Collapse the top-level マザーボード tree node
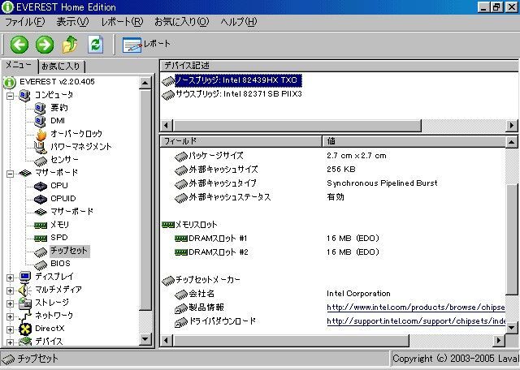Image resolution: width=520 pixels, height=370 pixels. coord(10,174)
